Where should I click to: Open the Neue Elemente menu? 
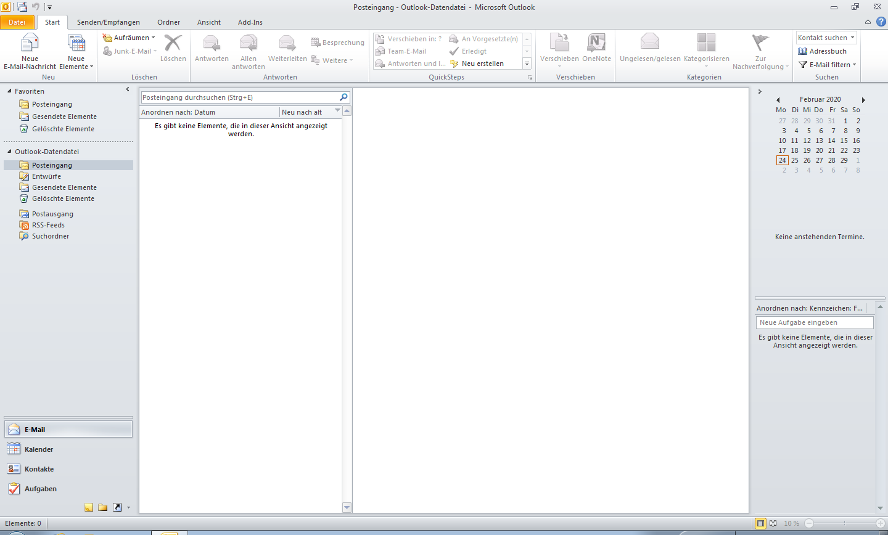[76, 51]
